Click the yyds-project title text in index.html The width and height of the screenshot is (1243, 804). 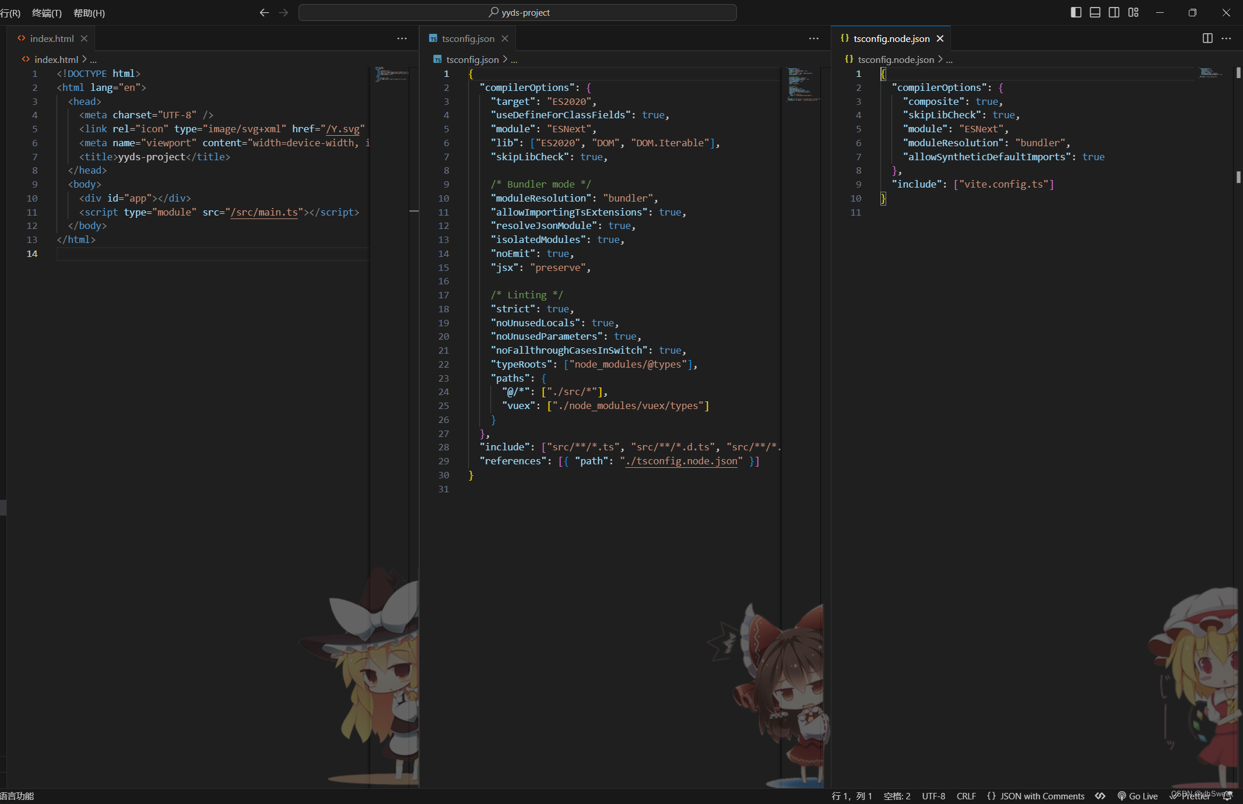pyautogui.click(x=152, y=157)
